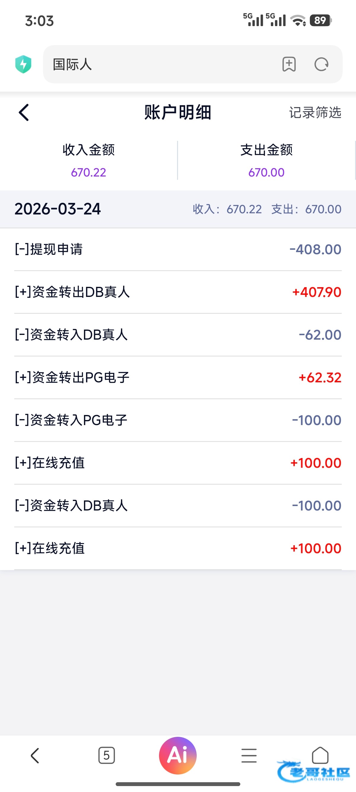Click the 账户明细 page title

tap(178, 112)
